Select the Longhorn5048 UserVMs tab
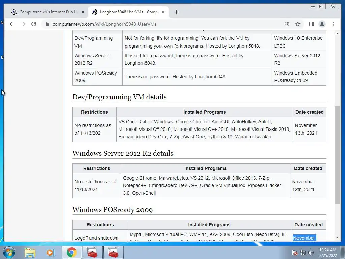 point(128,12)
